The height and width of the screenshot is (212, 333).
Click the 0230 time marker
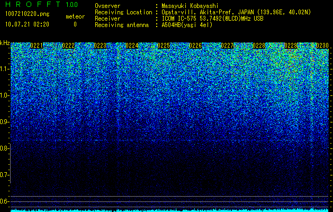(322, 46)
